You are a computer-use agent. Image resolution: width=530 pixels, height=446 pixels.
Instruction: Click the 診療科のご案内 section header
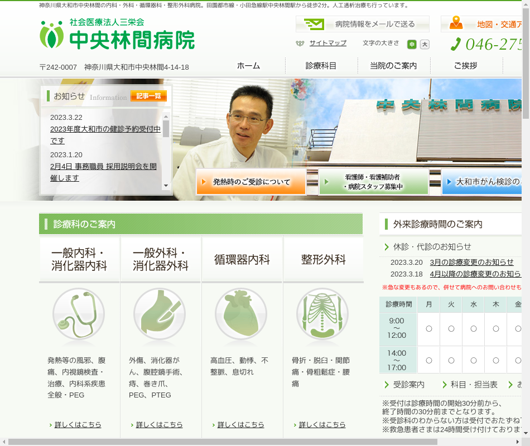[201, 224]
